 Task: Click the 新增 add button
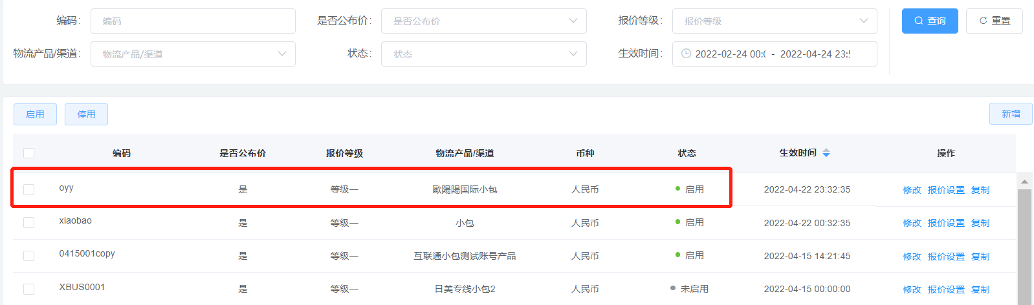pyautogui.click(x=1010, y=114)
